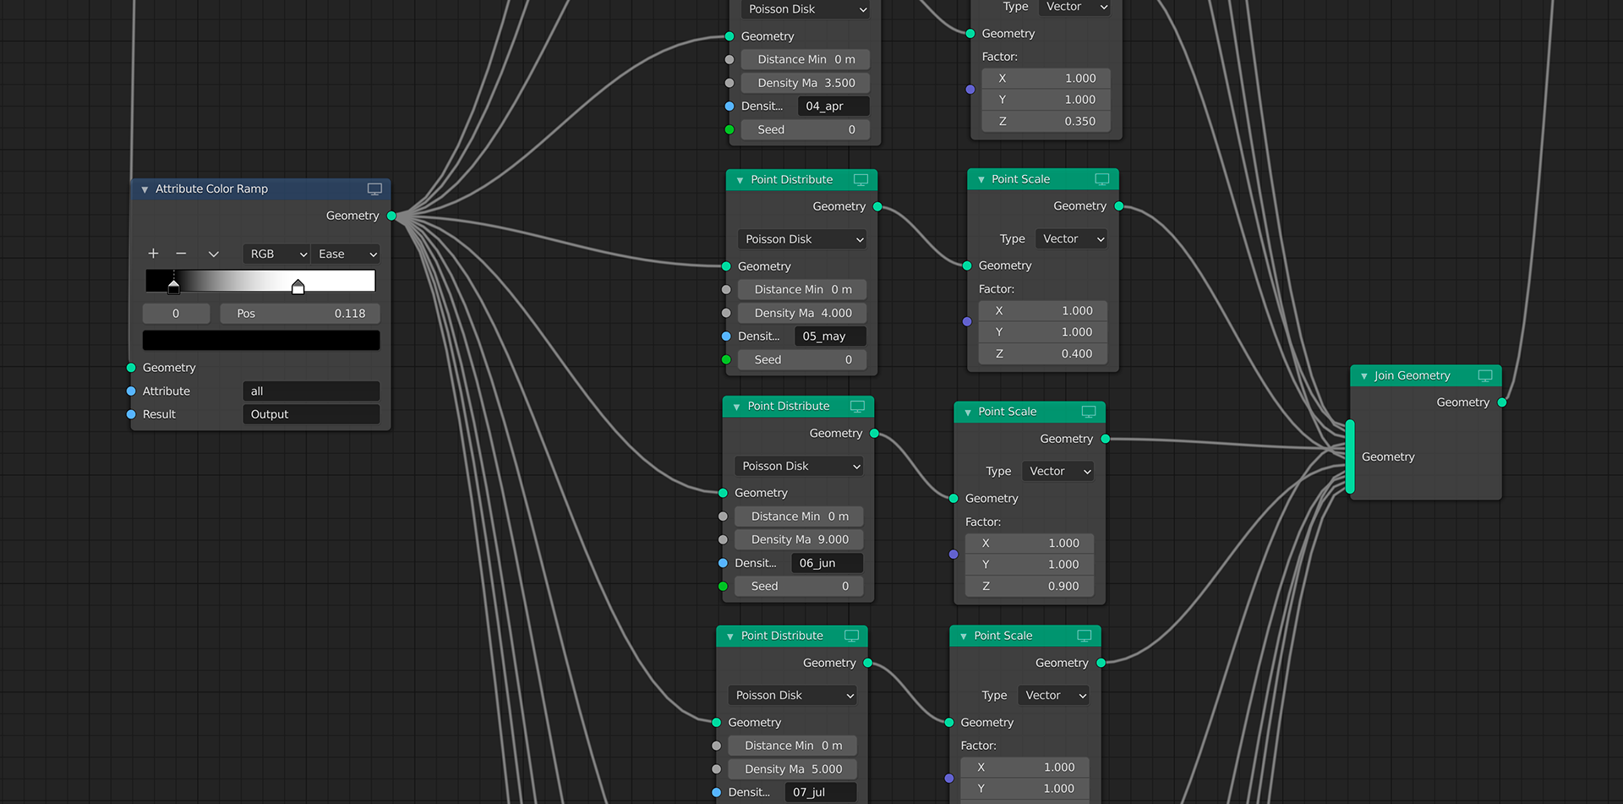This screenshot has width=1623, height=804.
Task: Click the 04_apr density attribute field
Action: 834,107
